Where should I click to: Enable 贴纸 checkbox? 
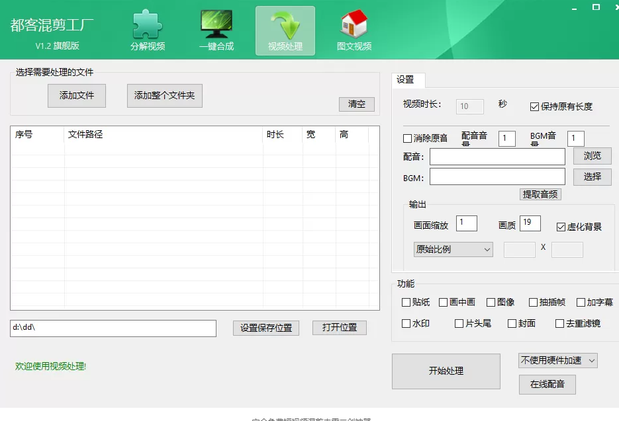click(406, 302)
